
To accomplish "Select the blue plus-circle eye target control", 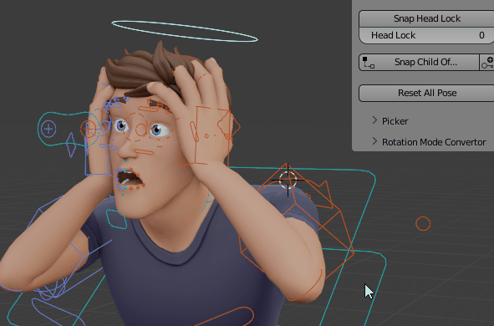I will 48,129.
